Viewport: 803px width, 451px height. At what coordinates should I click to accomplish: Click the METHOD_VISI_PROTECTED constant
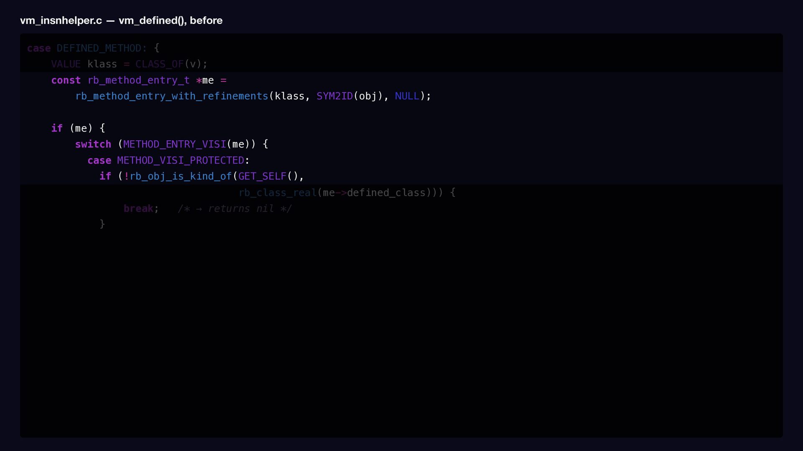181,160
